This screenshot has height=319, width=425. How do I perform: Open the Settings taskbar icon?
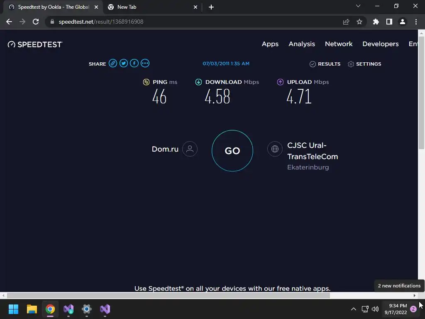[x=87, y=309]
